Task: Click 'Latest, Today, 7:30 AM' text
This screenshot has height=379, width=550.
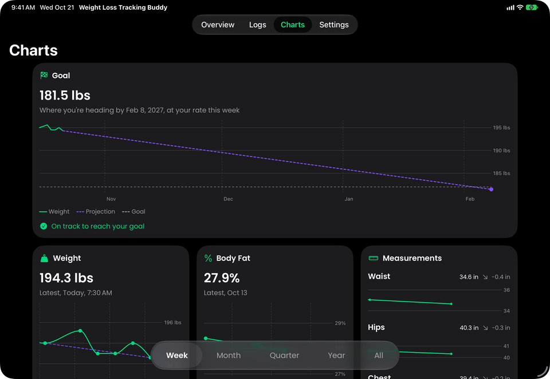Action: pyautogui.click(x=76, y=293)
